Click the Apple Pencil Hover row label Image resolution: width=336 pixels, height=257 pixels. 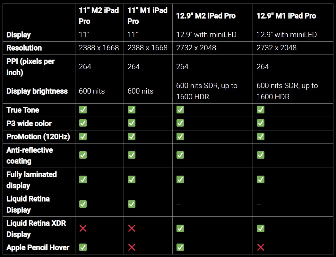(x=38, y=247)
